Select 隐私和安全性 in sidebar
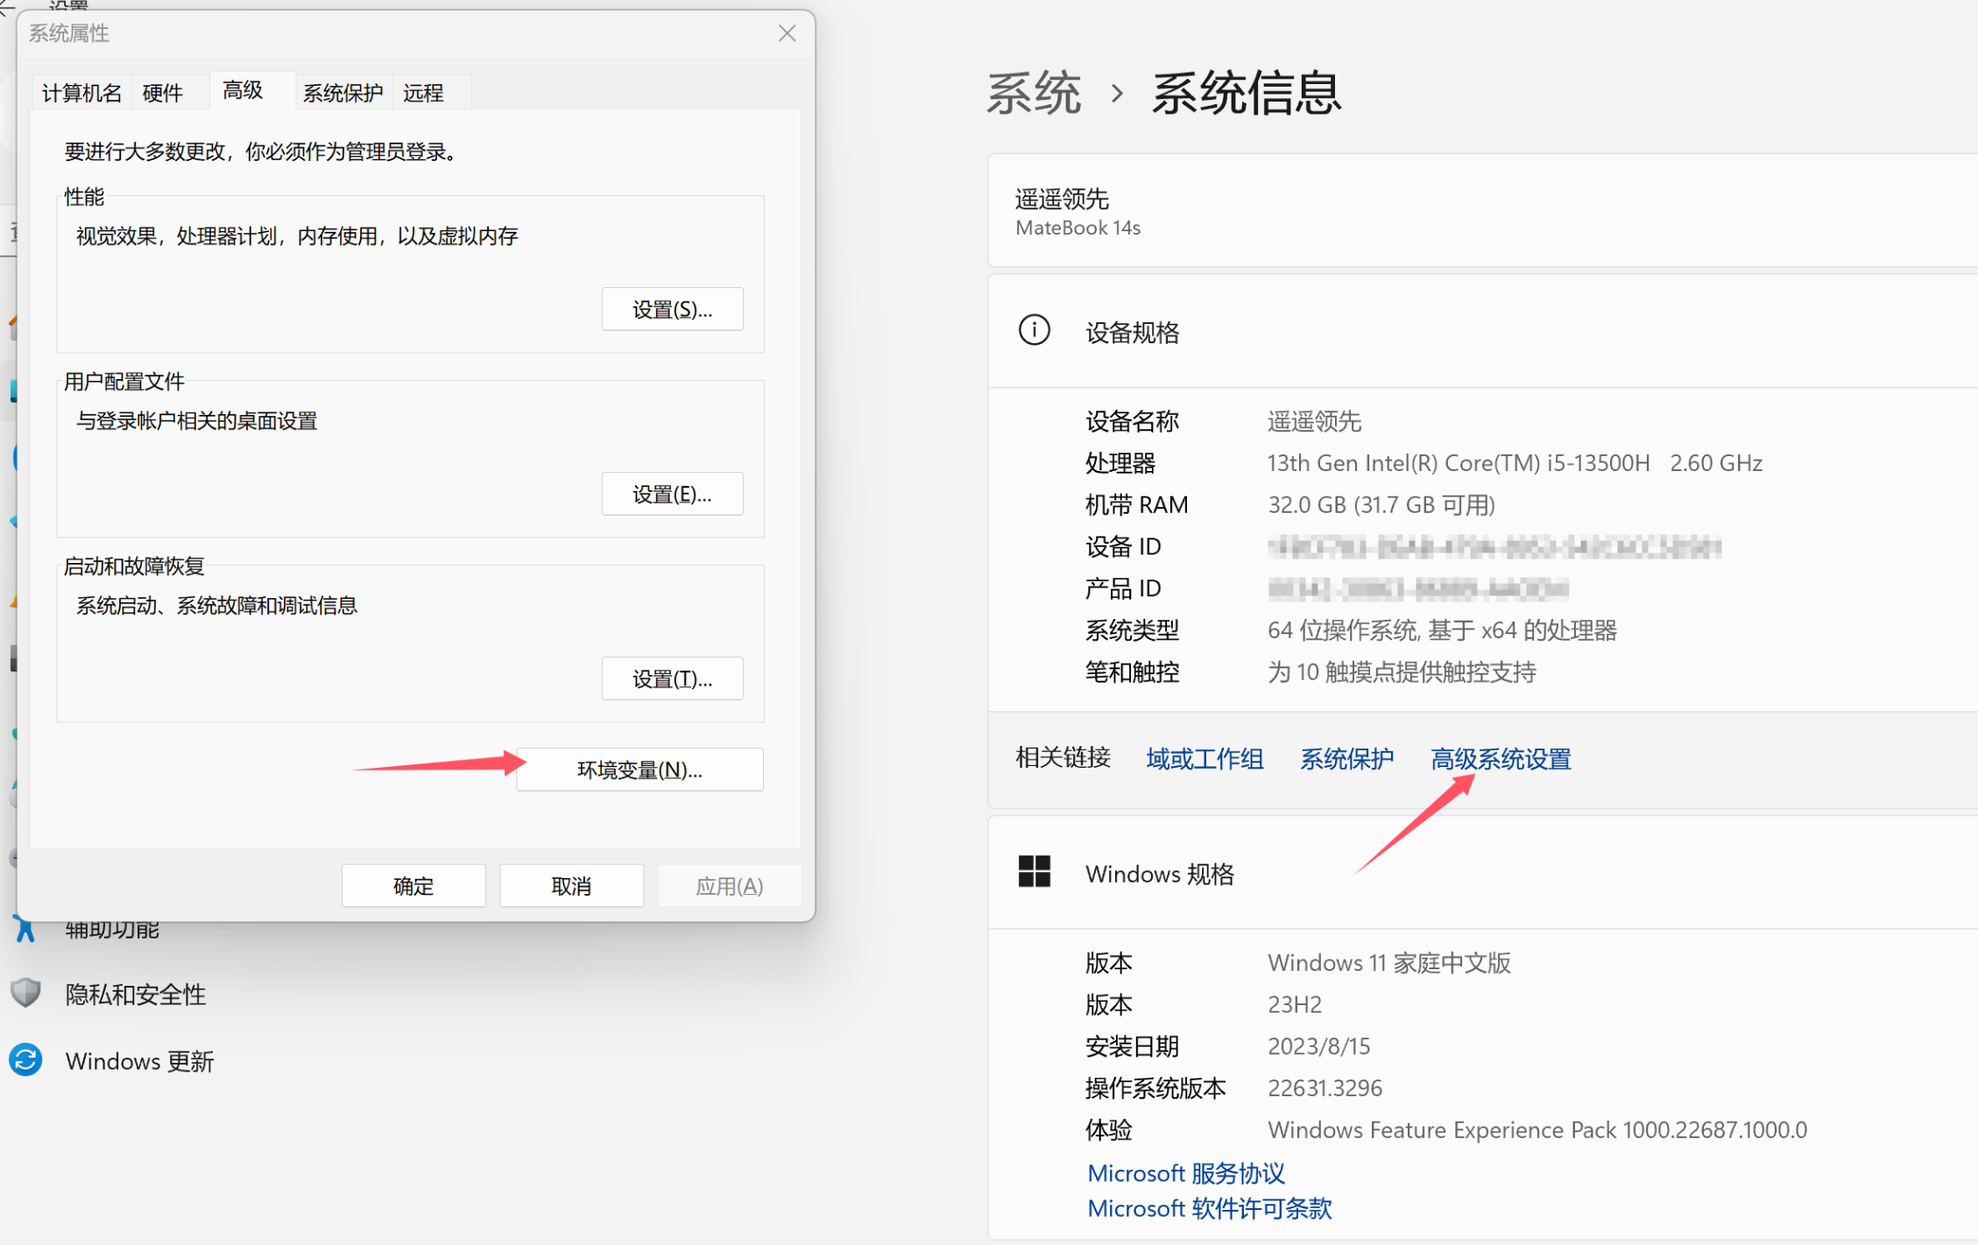This screenshot has height=1245, width=1978. (135, 995)
